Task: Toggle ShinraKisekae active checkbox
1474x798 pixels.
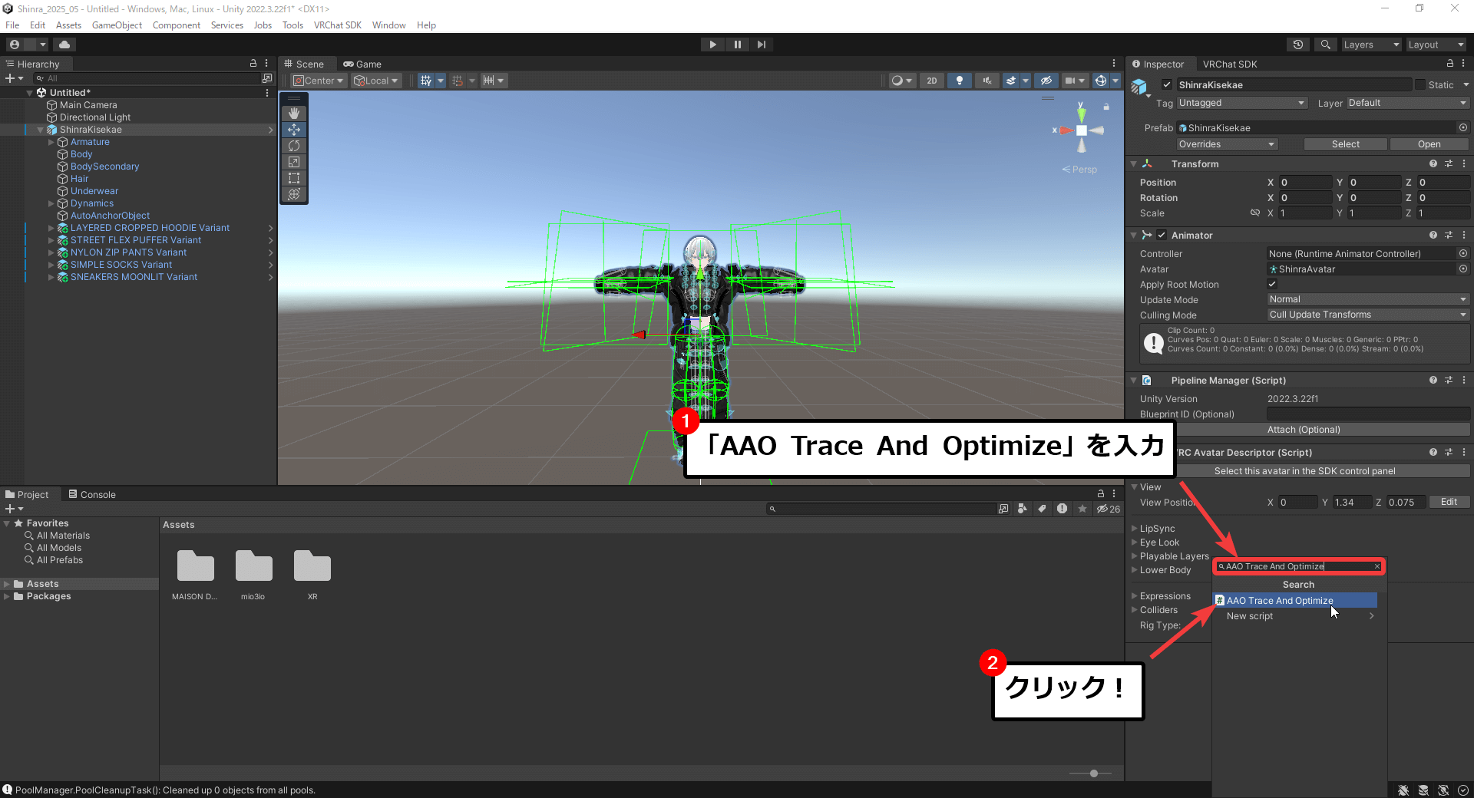Action: click(x=1167, y=84)
